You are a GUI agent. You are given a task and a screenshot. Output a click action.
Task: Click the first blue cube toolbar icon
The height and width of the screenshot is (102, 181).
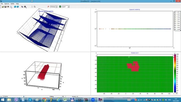(x=15, y=7)
